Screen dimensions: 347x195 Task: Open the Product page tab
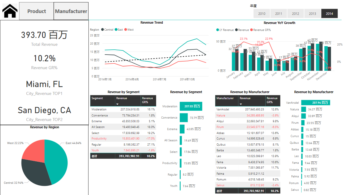[37, 11]
